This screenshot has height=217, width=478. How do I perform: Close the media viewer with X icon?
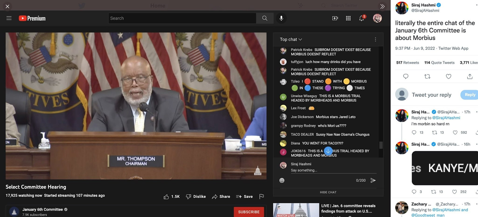pos(7,6)
